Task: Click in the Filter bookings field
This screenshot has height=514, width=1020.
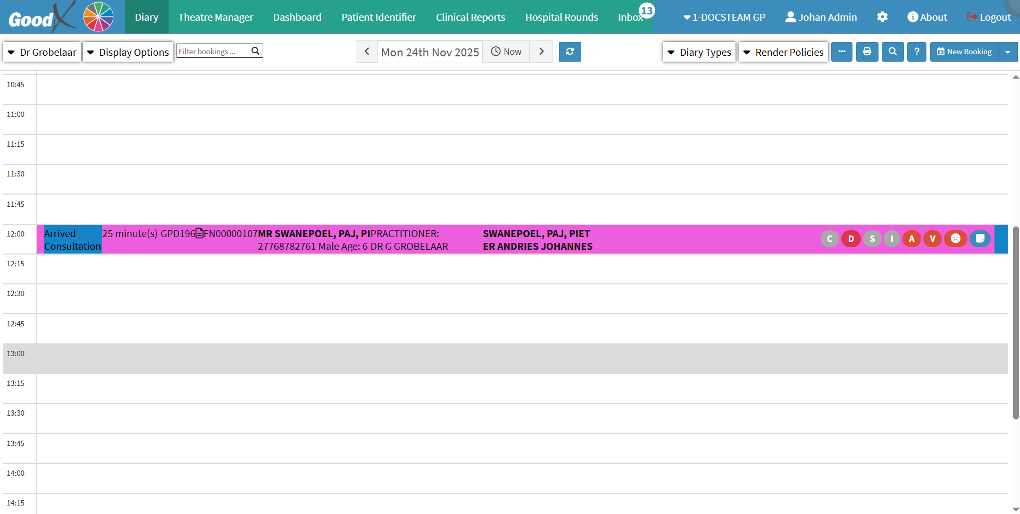Action: pos(213,51)
